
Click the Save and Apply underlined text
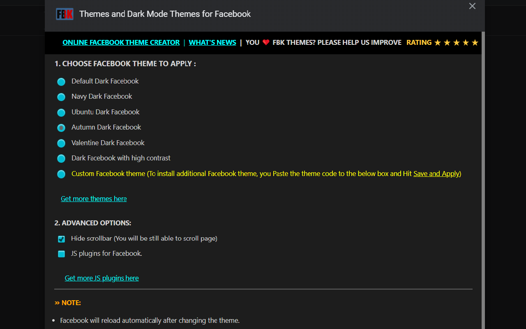coord(436,174)
